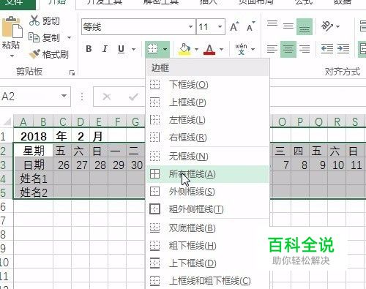The image size is (366, 289).
Task: Open the Name Box dropdown for A2
Action: [x=64, y=96]
